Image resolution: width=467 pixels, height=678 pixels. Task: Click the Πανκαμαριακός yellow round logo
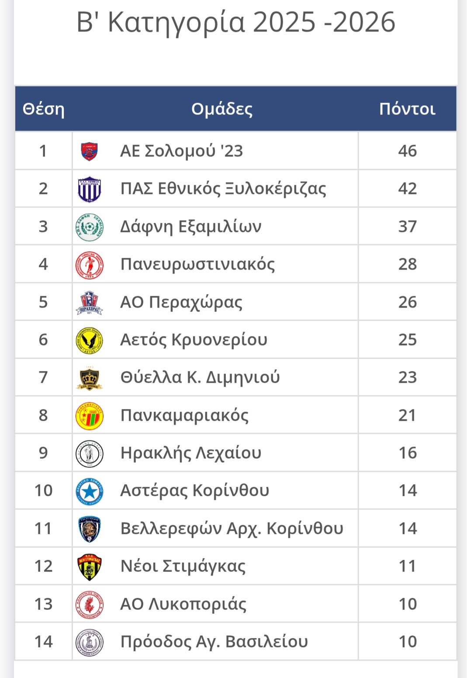(89, 416)
